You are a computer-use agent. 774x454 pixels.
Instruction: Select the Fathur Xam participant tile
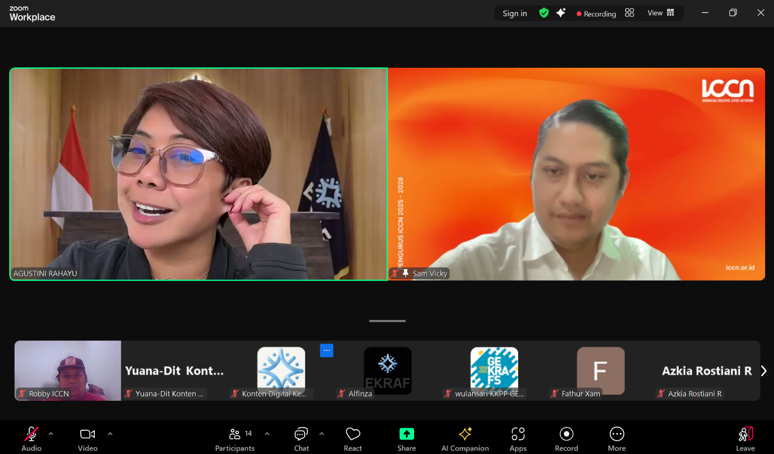tap(600, 371)
